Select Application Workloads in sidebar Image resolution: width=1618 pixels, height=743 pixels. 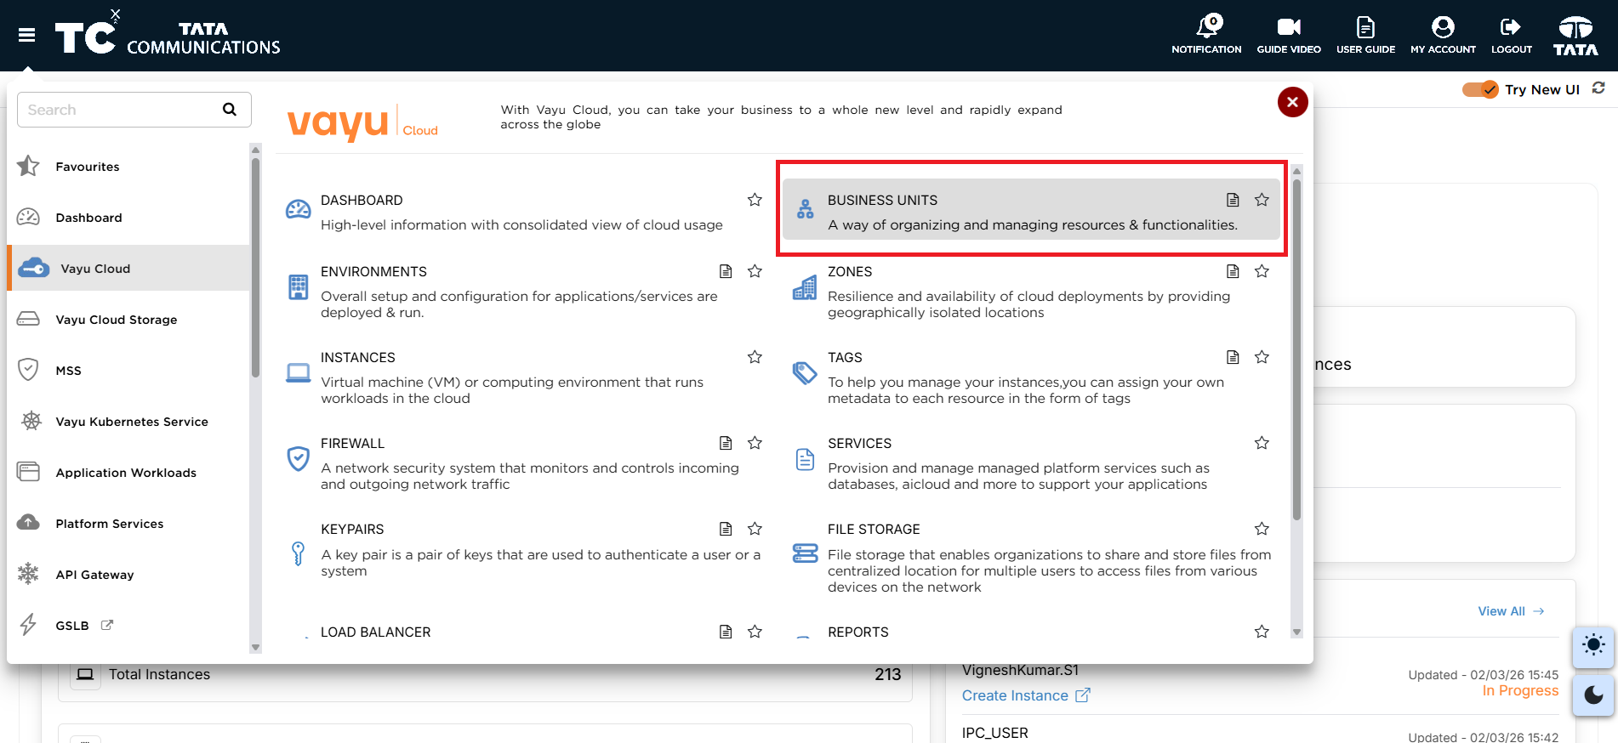tap(128, 473)
